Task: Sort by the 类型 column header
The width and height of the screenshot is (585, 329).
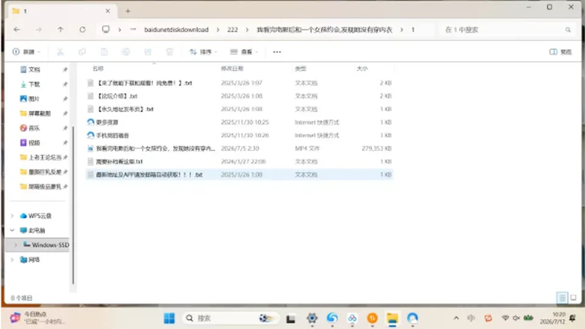Action: click(300, 68)
